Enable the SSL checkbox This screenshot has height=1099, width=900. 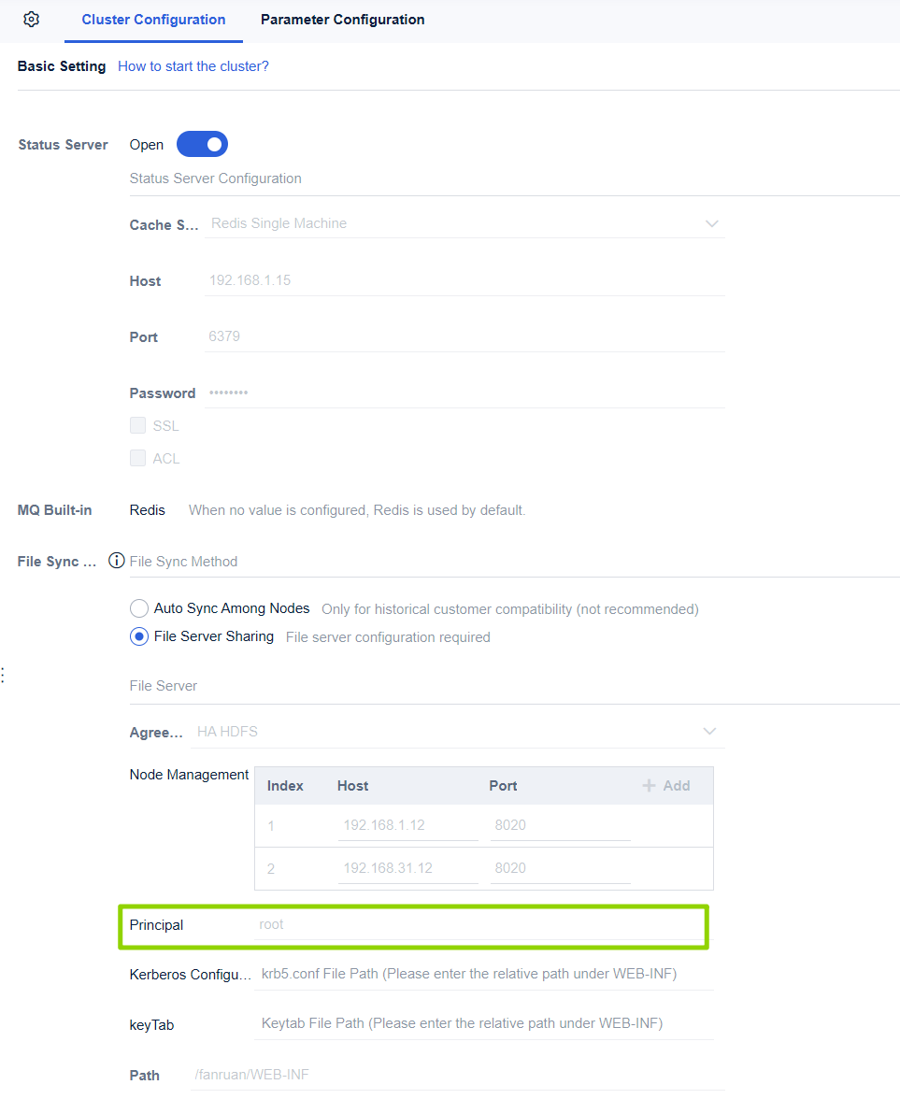[x=138, y=426]
